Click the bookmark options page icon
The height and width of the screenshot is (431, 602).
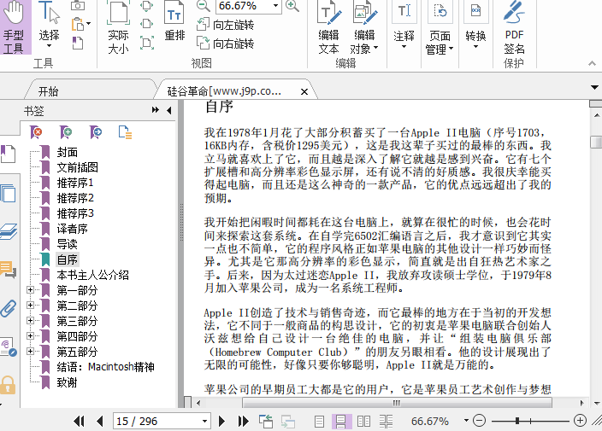(125, 132)
